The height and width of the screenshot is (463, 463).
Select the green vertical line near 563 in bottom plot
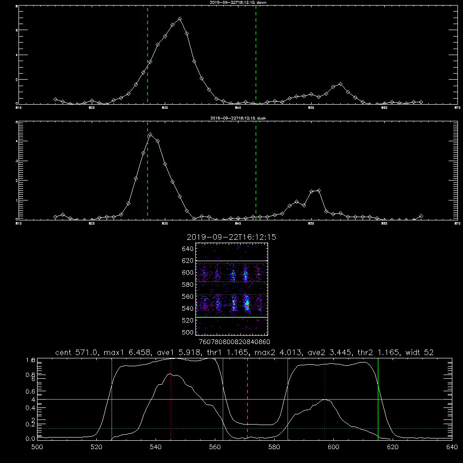tap(223, 399)
